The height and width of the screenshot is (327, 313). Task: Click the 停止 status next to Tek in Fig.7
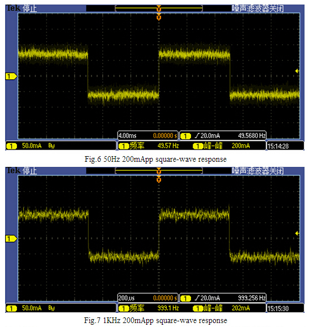click(29, 171)
